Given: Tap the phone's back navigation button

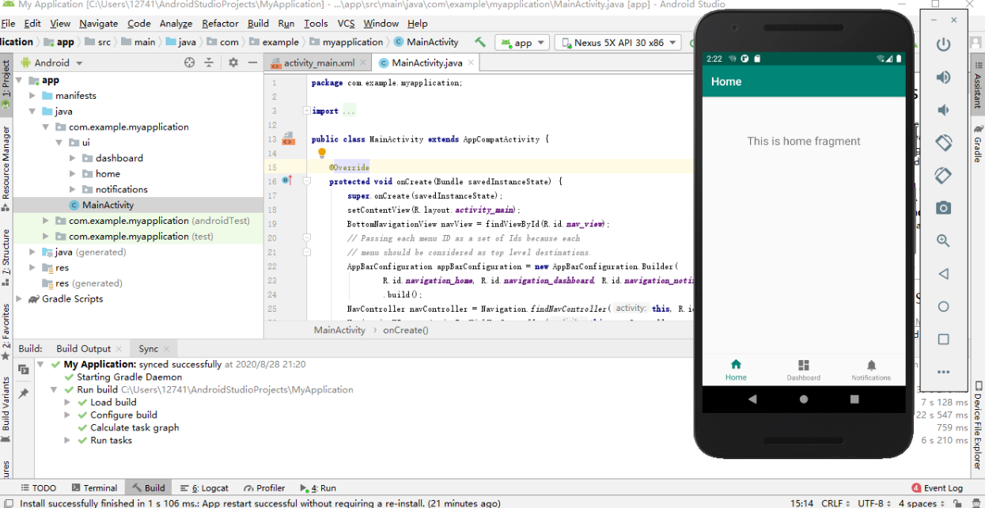Looking at the screenshot, I should click(752, 400).
